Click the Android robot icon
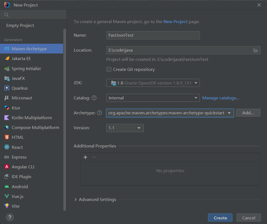 tap(7, 187)
